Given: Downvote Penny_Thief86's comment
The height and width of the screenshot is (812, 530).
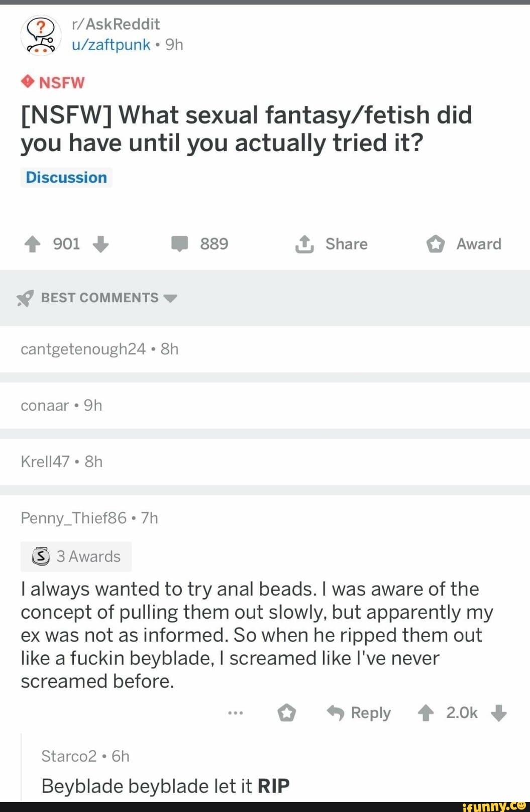Looking at the screenshot, I should (x=499, y=713).
